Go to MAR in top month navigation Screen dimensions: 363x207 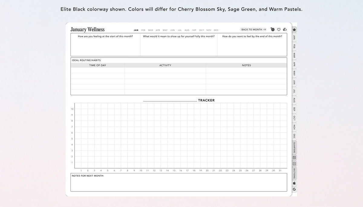tap(151, 30)
